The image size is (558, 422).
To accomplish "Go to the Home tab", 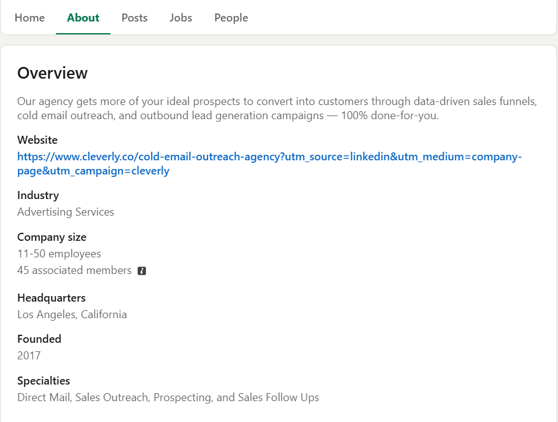I will [x=29, y=18].
